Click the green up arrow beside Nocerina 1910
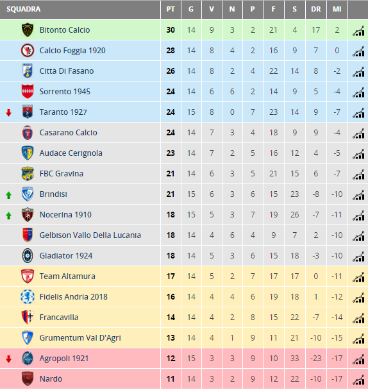This screenshot has height=390, width=368. tap(9, 216)
